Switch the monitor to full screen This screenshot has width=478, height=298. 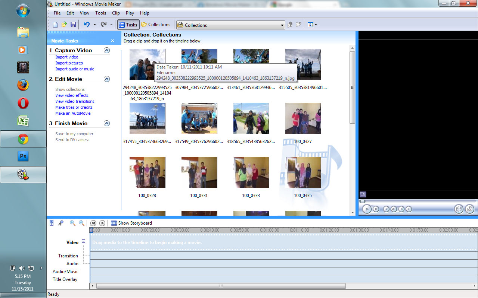click(x=363, y=194)
